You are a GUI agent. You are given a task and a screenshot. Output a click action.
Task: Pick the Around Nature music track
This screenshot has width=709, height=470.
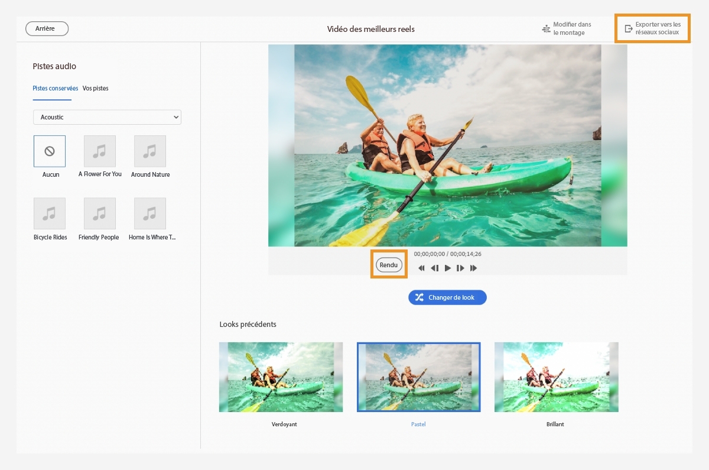pyautogui.click(x=150, y=151)
